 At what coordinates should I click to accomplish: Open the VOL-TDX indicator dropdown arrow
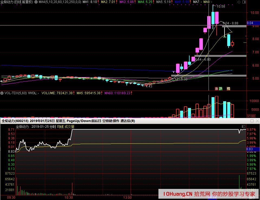(x=2, y=93)
